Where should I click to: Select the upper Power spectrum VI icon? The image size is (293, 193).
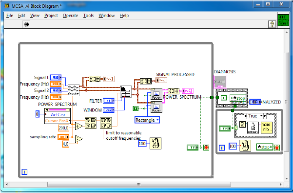click(156, 94)
